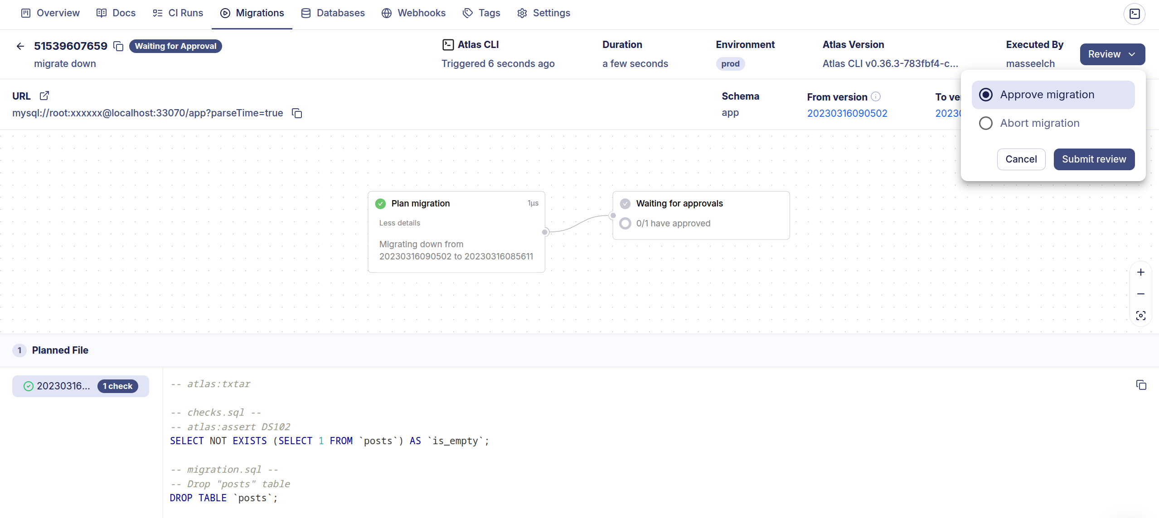Viewport: 1159px width, 518px height.
Task: Open From version 20230316090502 link
Action: 847,113
